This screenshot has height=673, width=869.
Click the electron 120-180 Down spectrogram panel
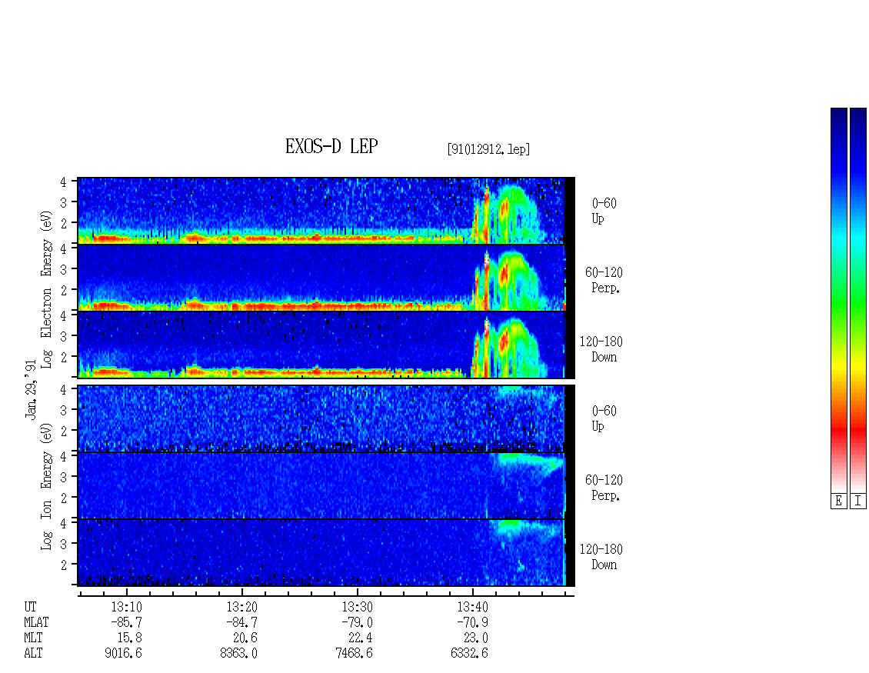[326, 345]
